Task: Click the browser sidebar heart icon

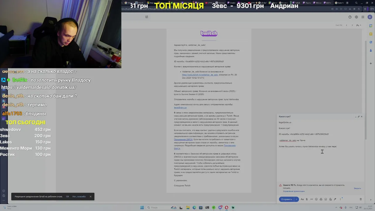Action: coord(4,191)
